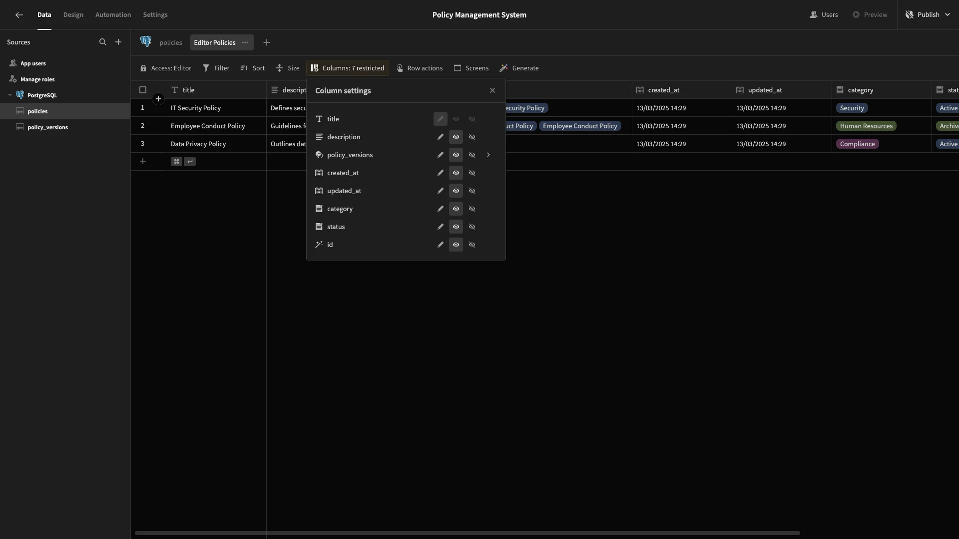The height and width of the screenshot is (539, 959).
Task: Select the IT Security Policy title cell
Action: pyautogui.click(x=216, y=108)
